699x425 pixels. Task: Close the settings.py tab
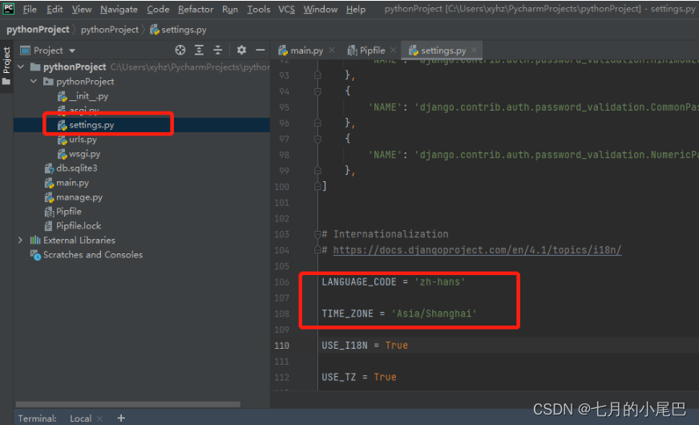(474, 51)
